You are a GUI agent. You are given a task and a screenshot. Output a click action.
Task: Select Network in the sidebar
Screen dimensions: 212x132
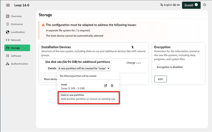pyautogui.click(x=17, y=40)
